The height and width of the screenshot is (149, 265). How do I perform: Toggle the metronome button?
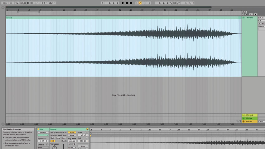click(43, 3)
